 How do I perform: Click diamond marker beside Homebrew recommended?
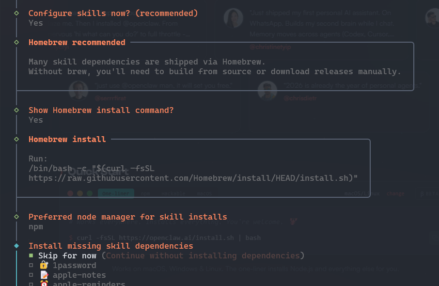16,42
